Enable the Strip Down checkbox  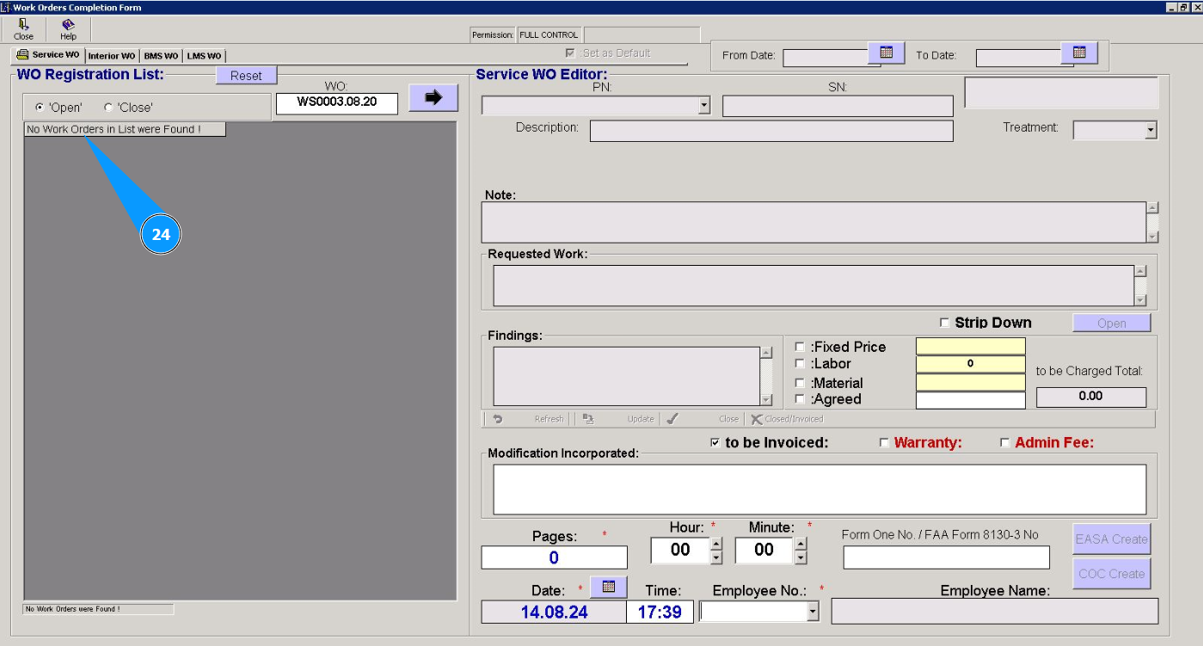click(x=945, y=323)
